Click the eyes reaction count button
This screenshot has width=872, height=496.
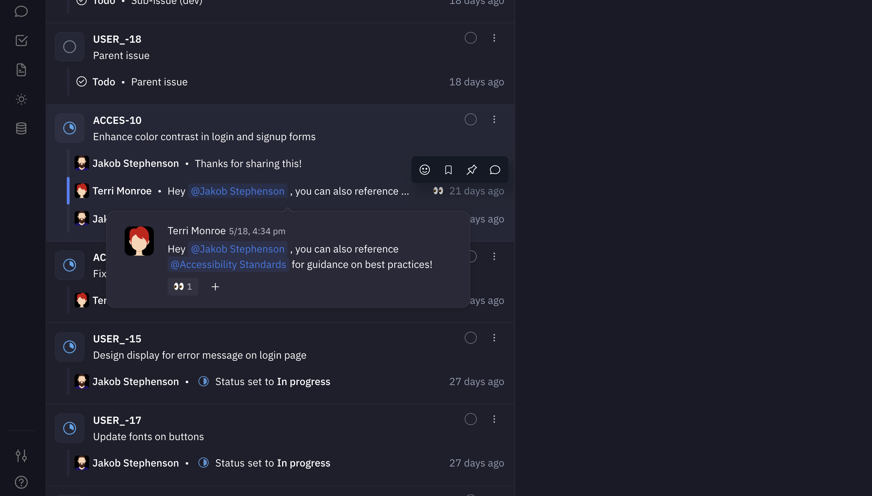tap(183, 286)
